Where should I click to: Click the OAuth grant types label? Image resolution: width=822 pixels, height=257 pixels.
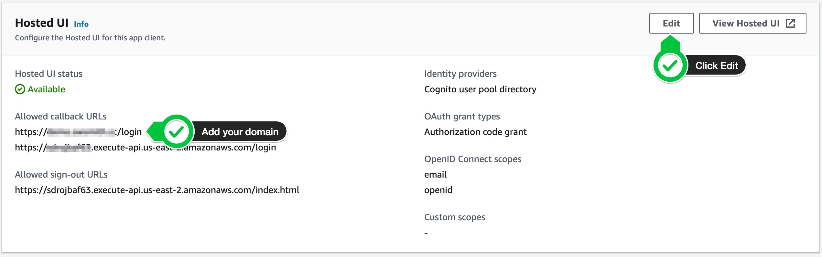pyautogui.click(x=462, y=116)
